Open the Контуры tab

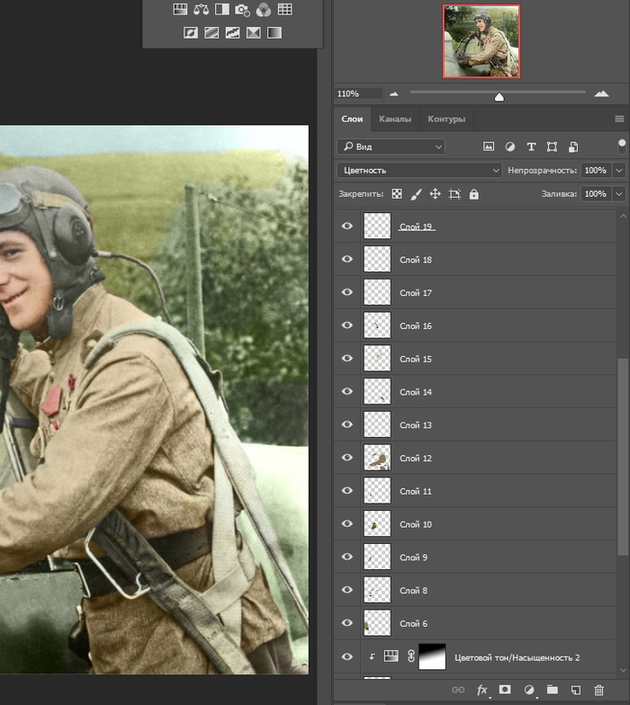point(446,119)
